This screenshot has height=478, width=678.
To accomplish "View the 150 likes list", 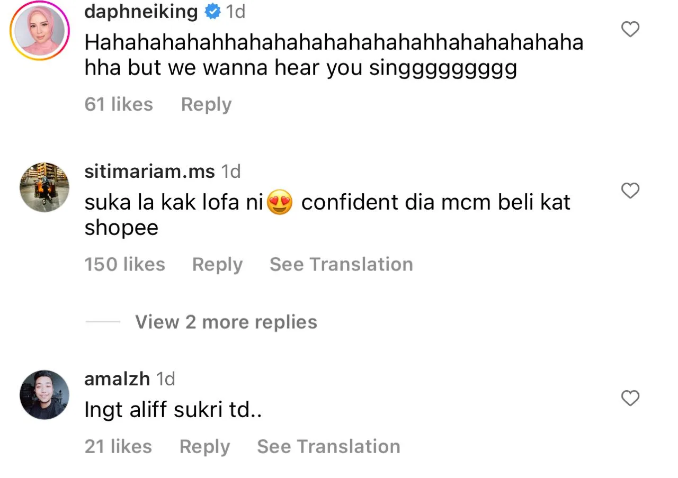I will click(x=124, y=264).
